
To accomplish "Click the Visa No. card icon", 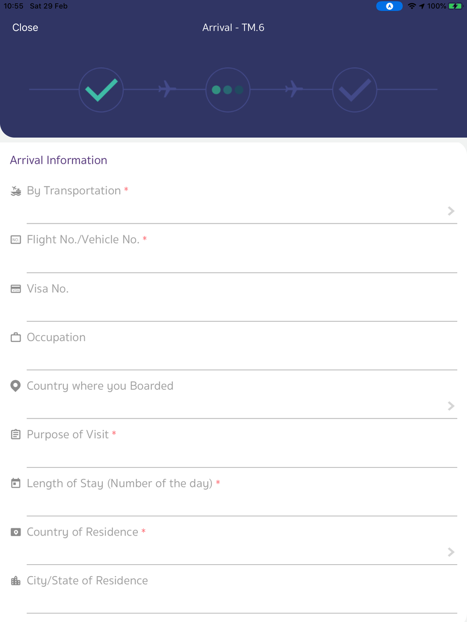I will (16, 289).
